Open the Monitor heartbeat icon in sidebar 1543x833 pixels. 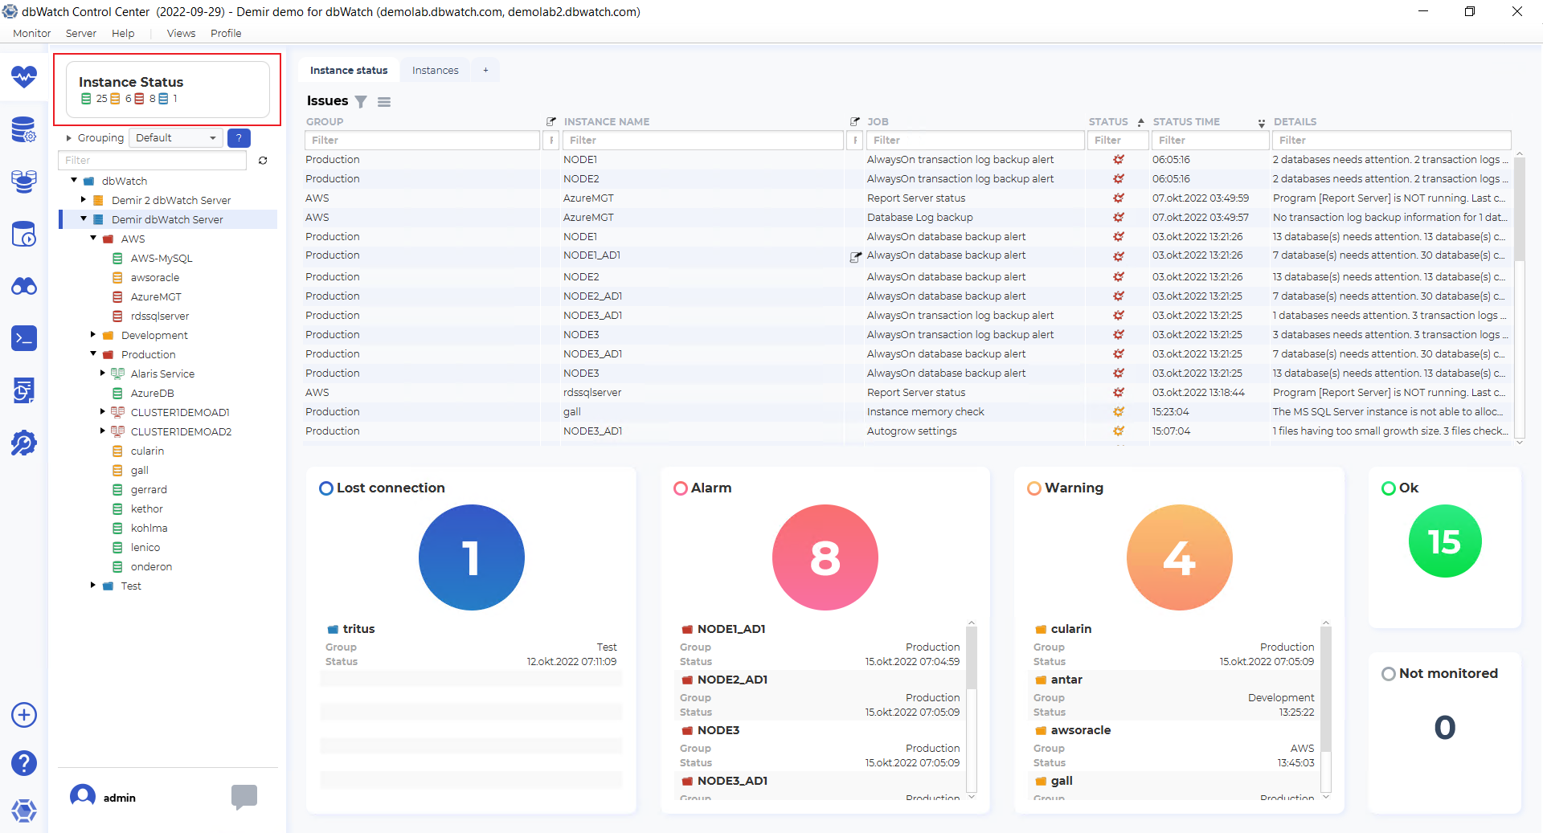[x=24, y=77]
